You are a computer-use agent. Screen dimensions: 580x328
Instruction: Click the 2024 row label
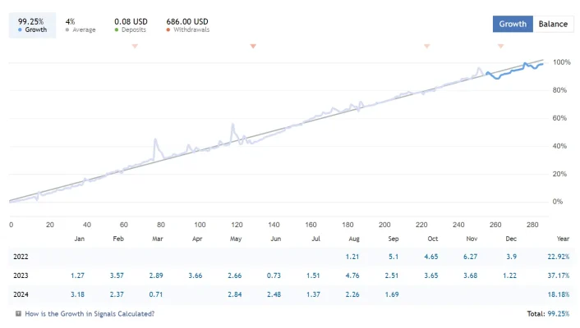(x=21, y=294)
